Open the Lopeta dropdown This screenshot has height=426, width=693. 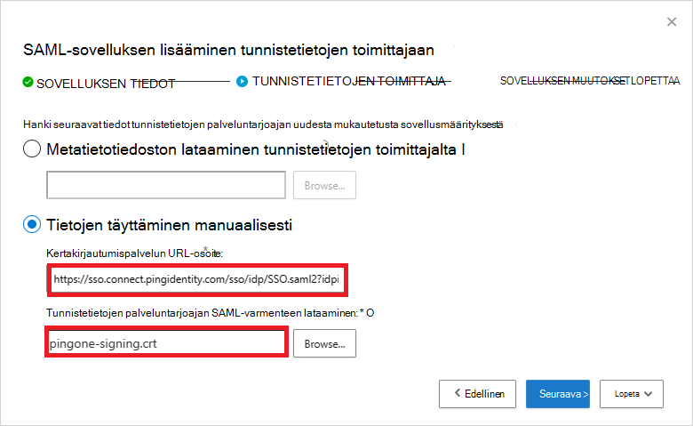[x=631, y=394]
